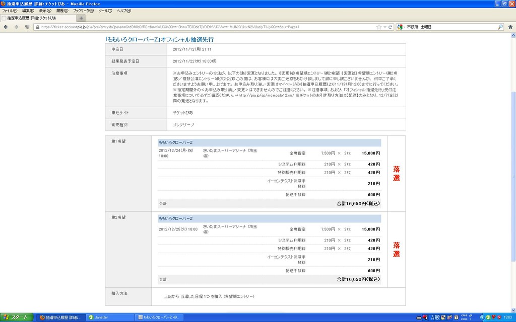516x322 pixels.
Task: Open the ツール menu
Action: pyautogui.click(x=105, y=11)
